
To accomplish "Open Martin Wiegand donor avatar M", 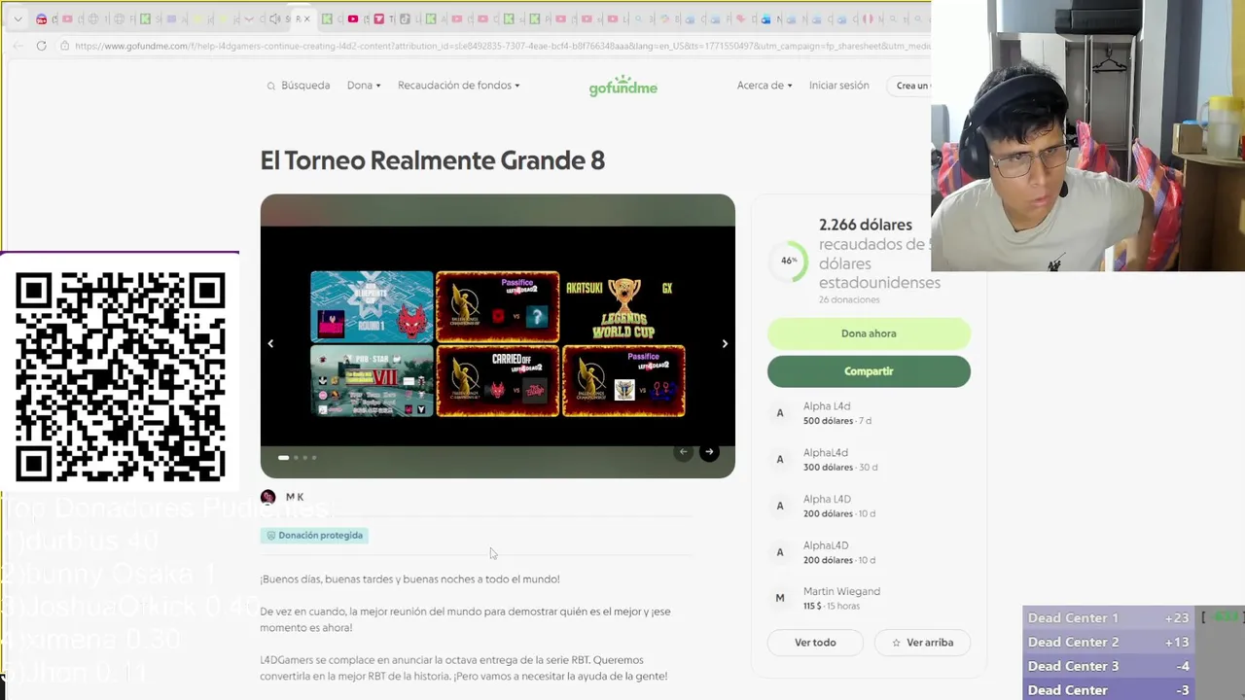I will pyautogui.click(x=779, y=598).
